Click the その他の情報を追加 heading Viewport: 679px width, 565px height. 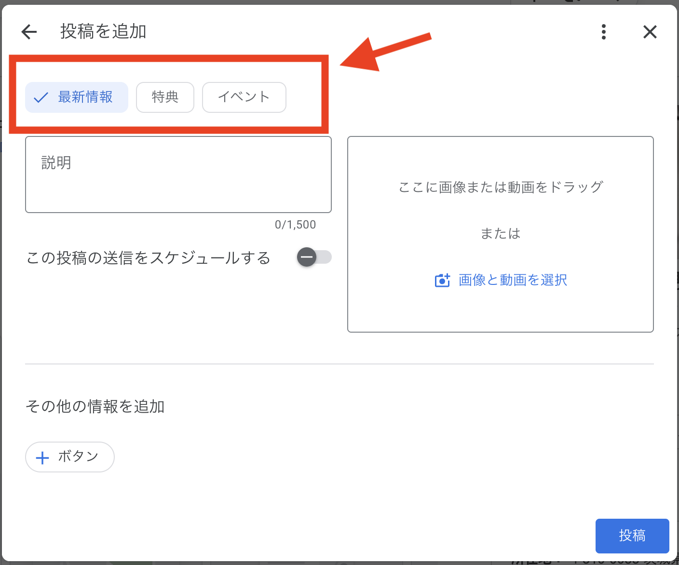[95, 406]
